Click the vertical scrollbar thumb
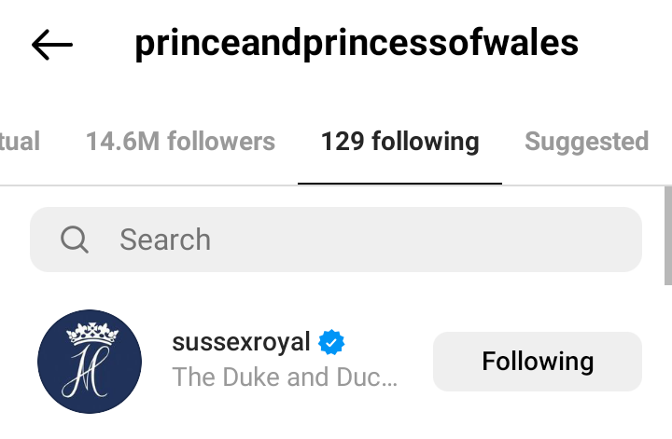 pos(667,235)
